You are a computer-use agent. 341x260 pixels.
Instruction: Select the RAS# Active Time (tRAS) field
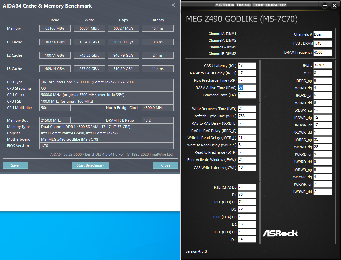pos(248,88)
